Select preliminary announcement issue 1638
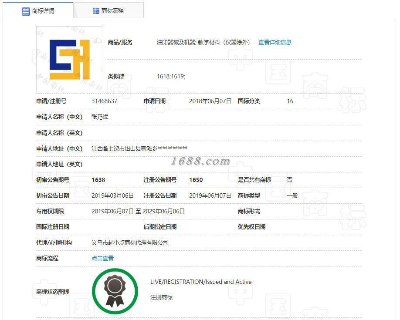The image size is (400, 320). point(98,180)
